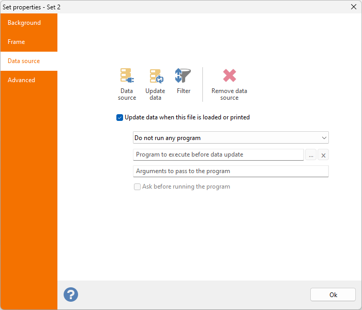Browse for program with the ellipsis button
362x310 pixels.
tap(311, 155)
